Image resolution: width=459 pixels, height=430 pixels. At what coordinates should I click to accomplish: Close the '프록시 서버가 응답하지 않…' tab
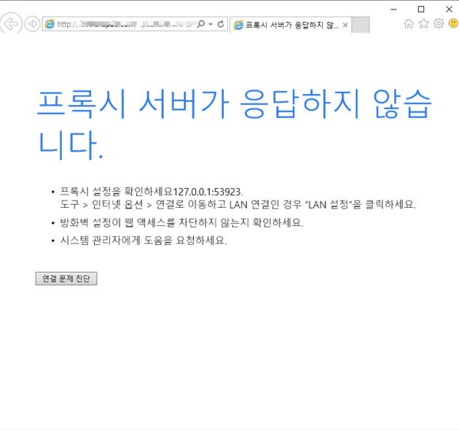pyautogui.click(x=345, y=25)
